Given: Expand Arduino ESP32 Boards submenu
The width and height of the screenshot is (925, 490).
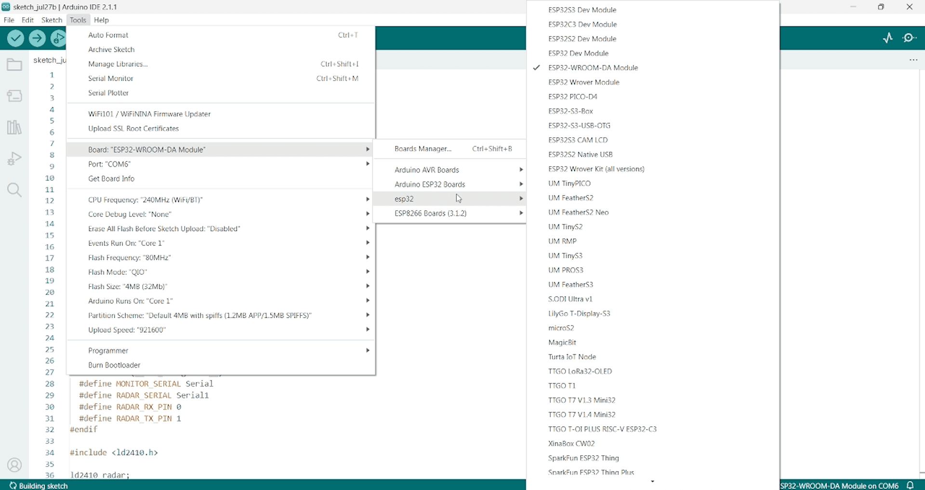Looking at the screenshot, I should [x=449, y=184].
